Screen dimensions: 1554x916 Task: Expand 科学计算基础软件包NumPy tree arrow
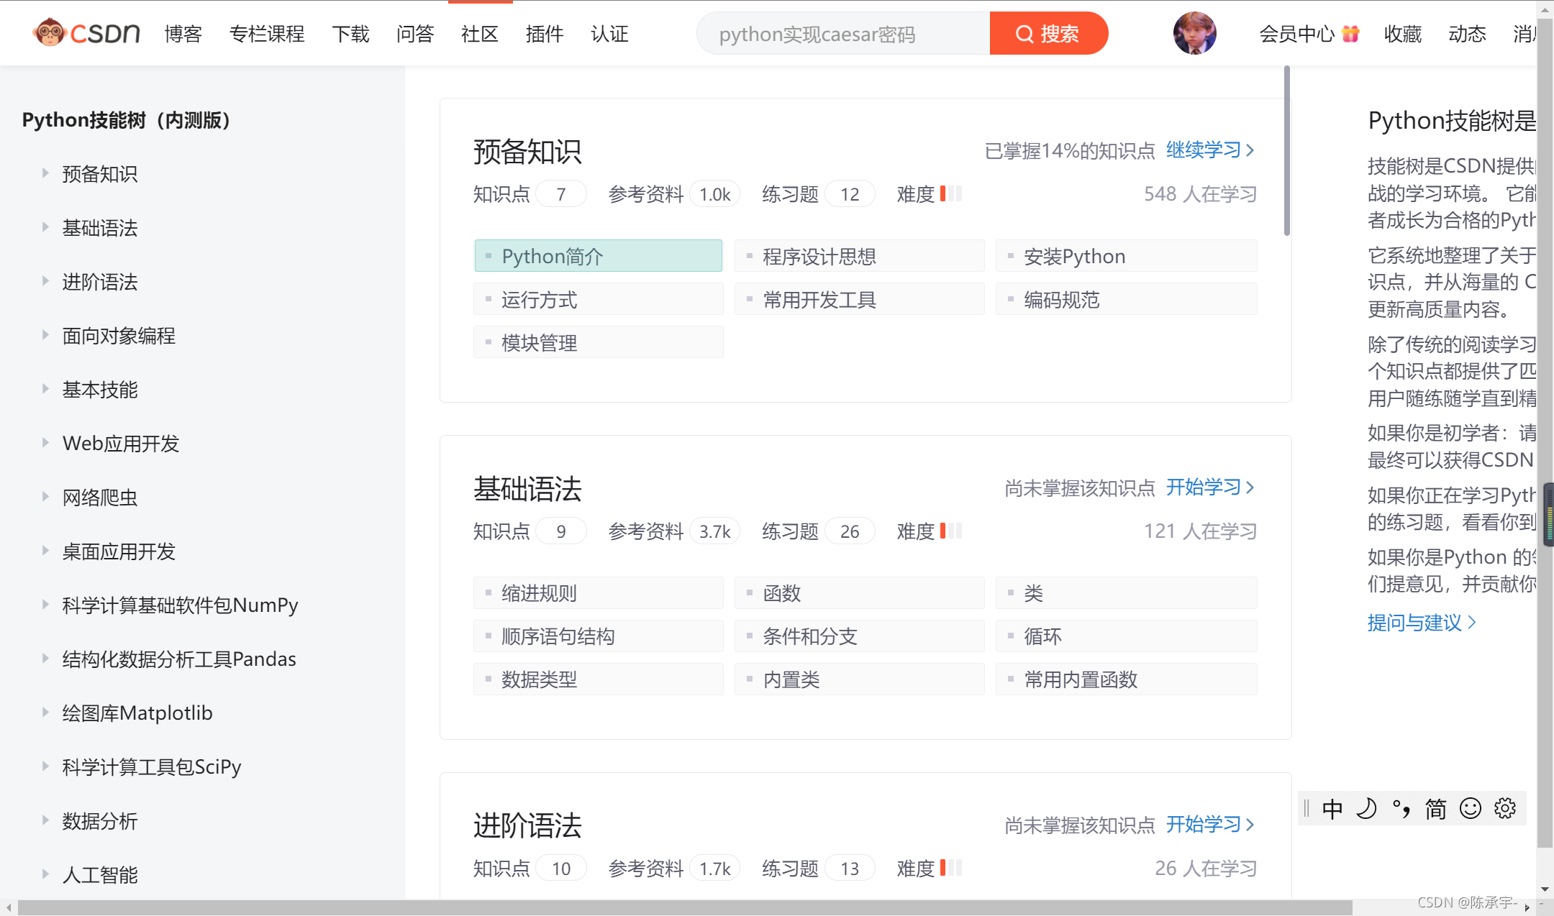tap(45, 605)
